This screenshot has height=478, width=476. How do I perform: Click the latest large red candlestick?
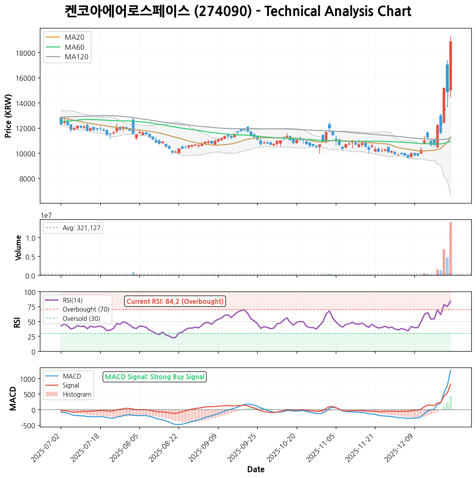(451, 66)
